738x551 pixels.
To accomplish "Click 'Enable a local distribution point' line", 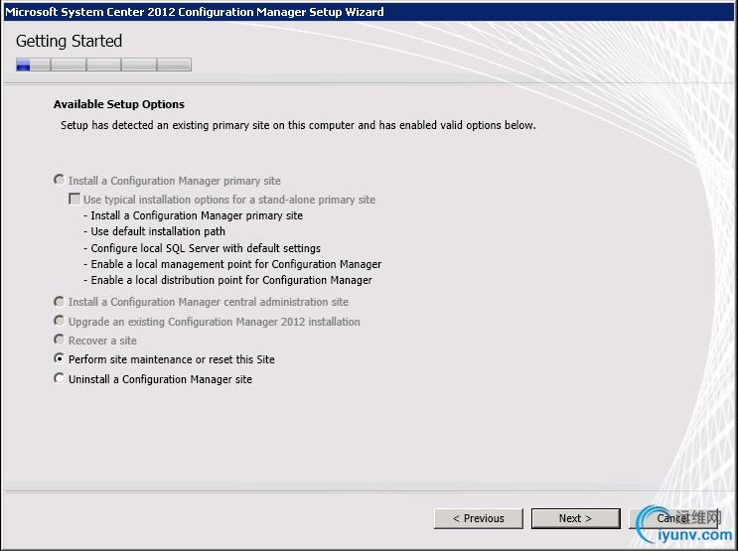I will 227,280.
